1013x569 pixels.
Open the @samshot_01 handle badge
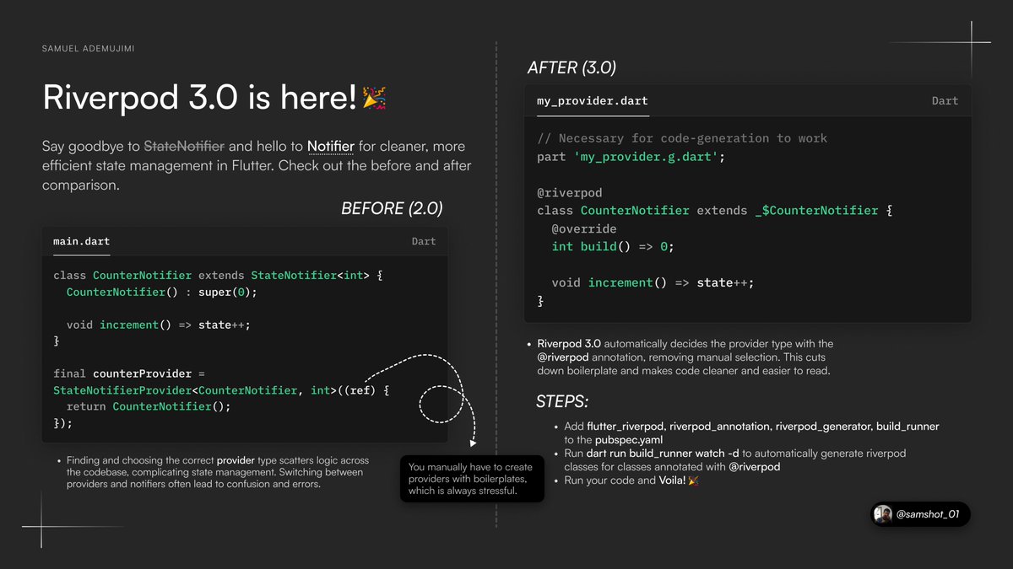click(x=920, y=514)
